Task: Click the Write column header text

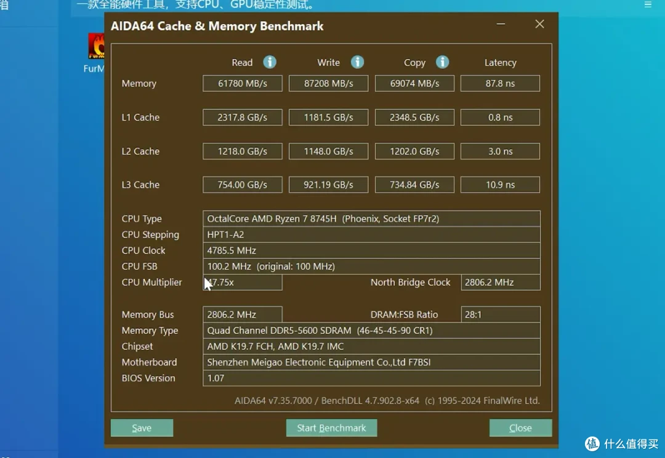Action: click(x=329, y=63)
